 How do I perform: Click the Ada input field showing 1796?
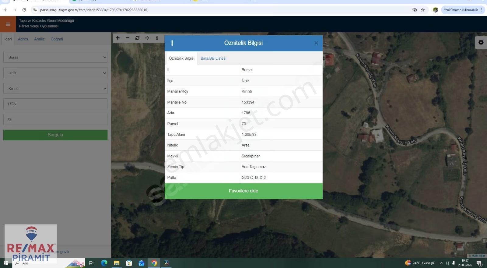(x=55, y=104)
